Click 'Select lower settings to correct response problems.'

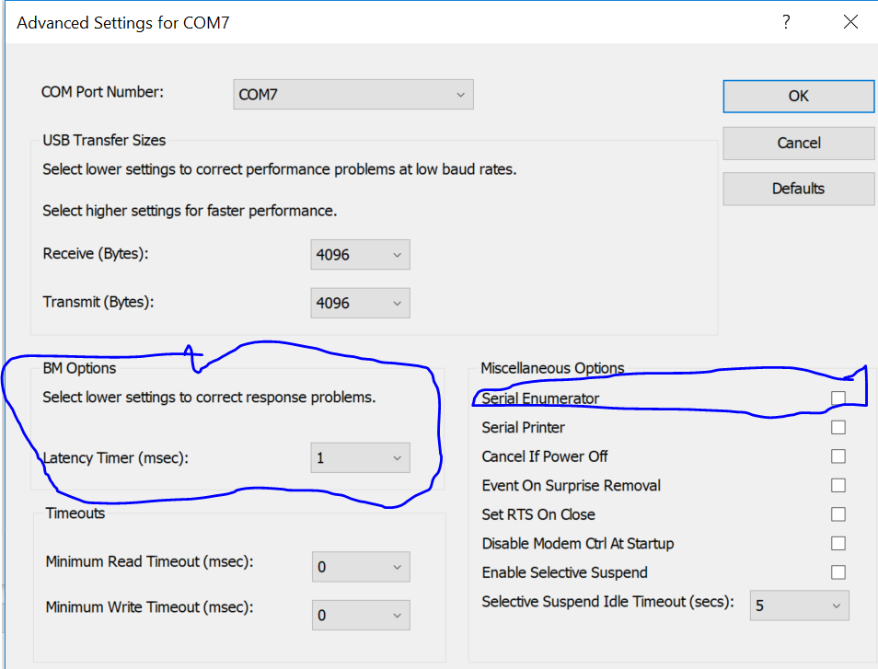click(210, 398)
